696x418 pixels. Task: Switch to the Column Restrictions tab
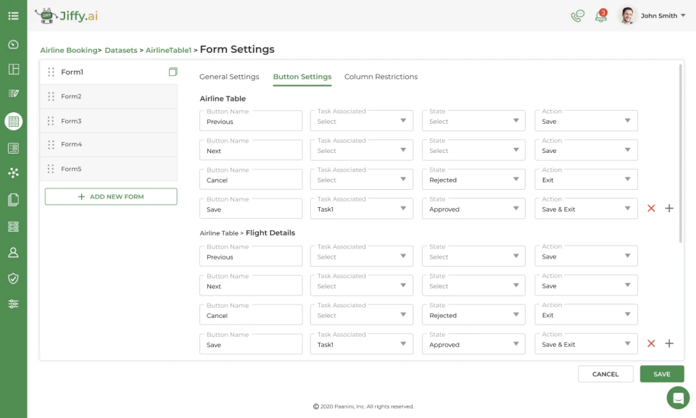[x=380, y=76]
